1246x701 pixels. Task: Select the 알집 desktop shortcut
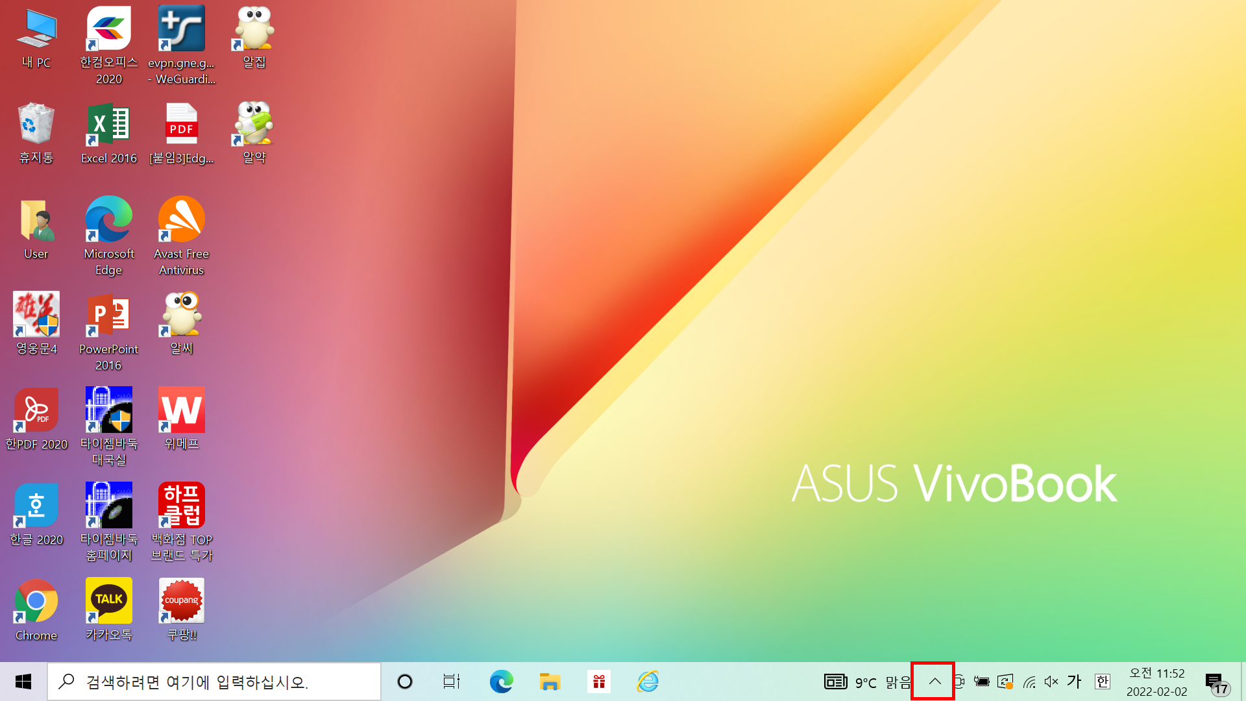point(254,38)
